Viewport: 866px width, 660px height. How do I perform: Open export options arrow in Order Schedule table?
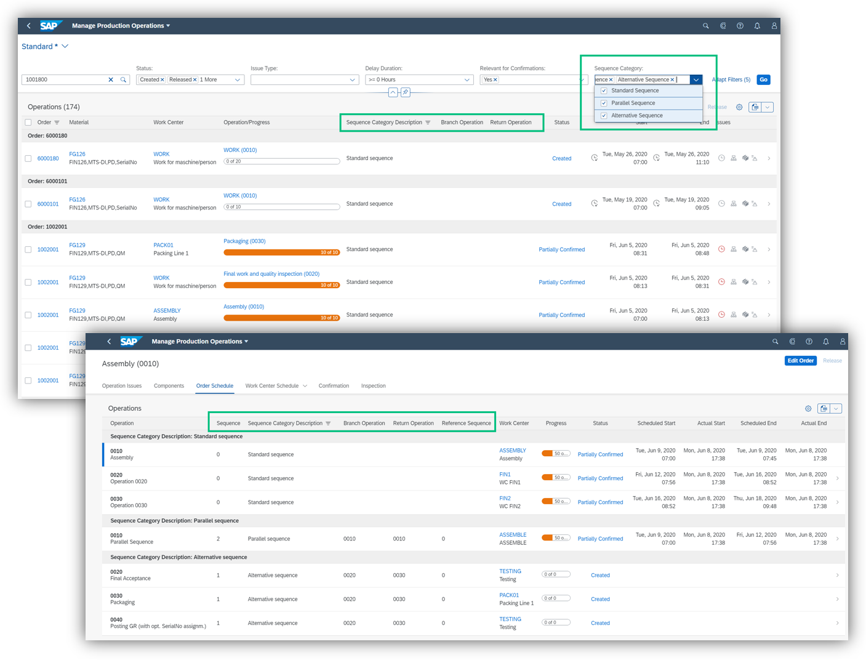[x=836, y=409]
